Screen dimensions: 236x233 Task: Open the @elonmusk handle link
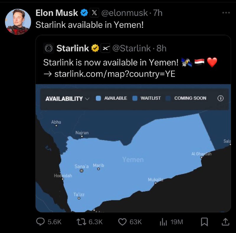tap(124, 13)
